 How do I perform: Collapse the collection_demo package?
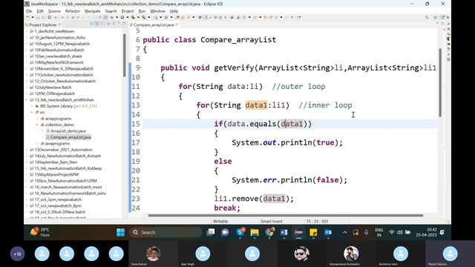pos(37,125)
